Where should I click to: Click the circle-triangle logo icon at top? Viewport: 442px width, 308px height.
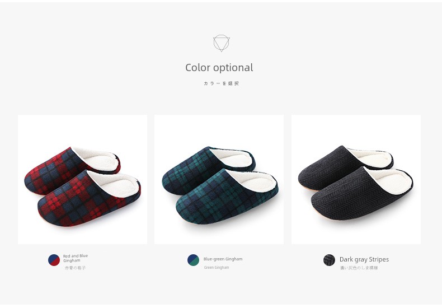point(222,43)
